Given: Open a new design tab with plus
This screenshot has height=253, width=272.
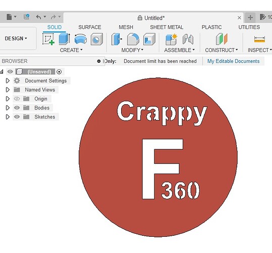Looking at the screenshot, I should click(250, 17).
